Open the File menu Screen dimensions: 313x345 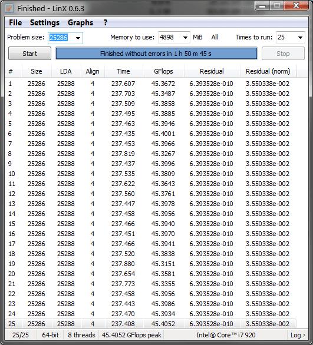tap(15, 22)
